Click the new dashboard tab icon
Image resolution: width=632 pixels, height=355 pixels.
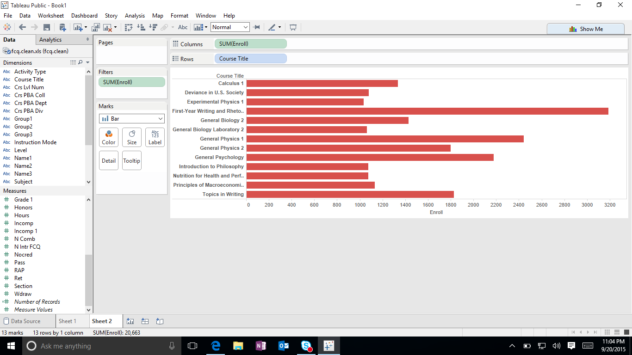point(145,321)
